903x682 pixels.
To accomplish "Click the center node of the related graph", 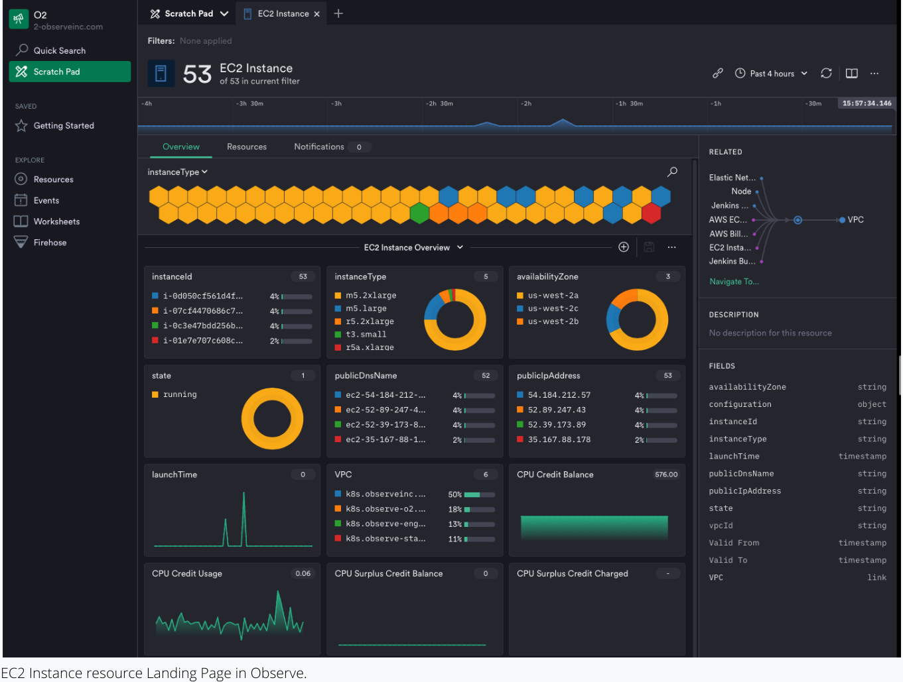I will tap(798, 220).
